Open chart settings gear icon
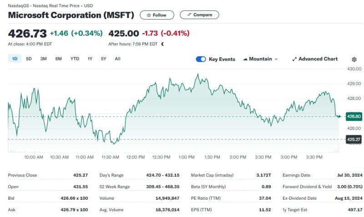The width and height of the screenshot is (364, 217). point(354,59)
